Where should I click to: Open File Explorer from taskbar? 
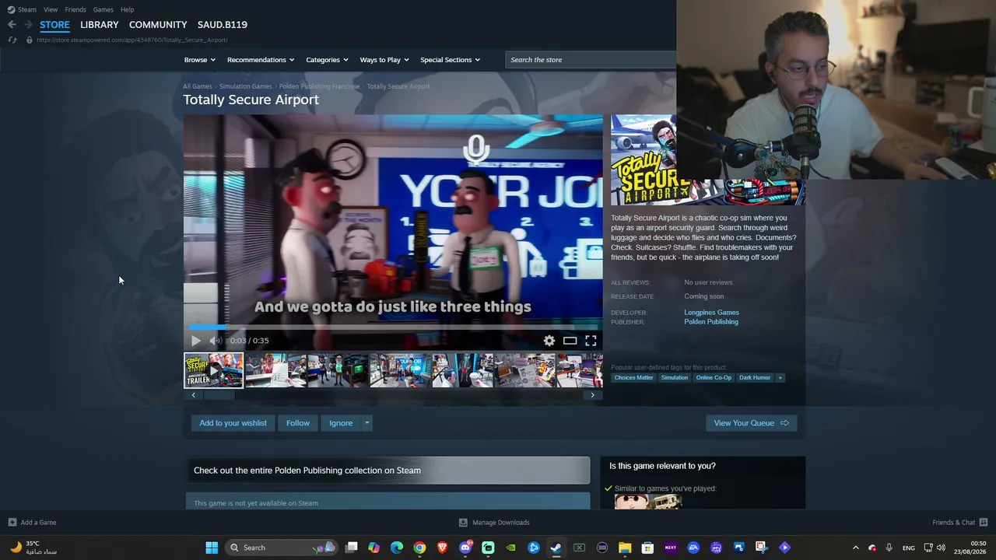coord(625,548)
